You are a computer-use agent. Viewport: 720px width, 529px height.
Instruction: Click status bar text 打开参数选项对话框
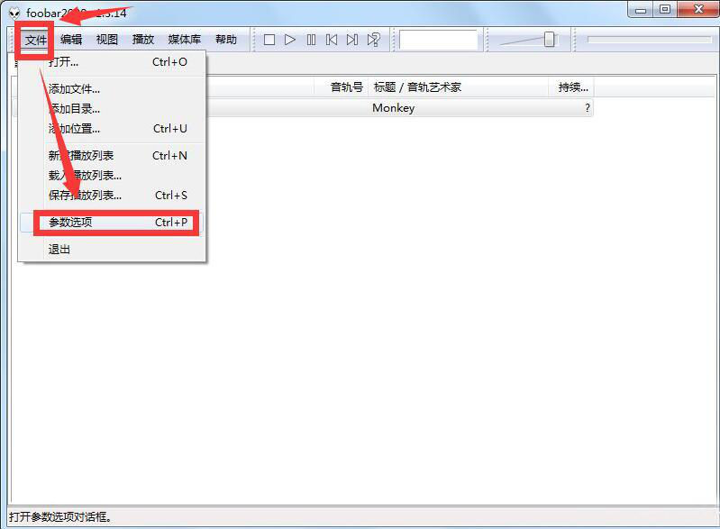pos(60,517)
